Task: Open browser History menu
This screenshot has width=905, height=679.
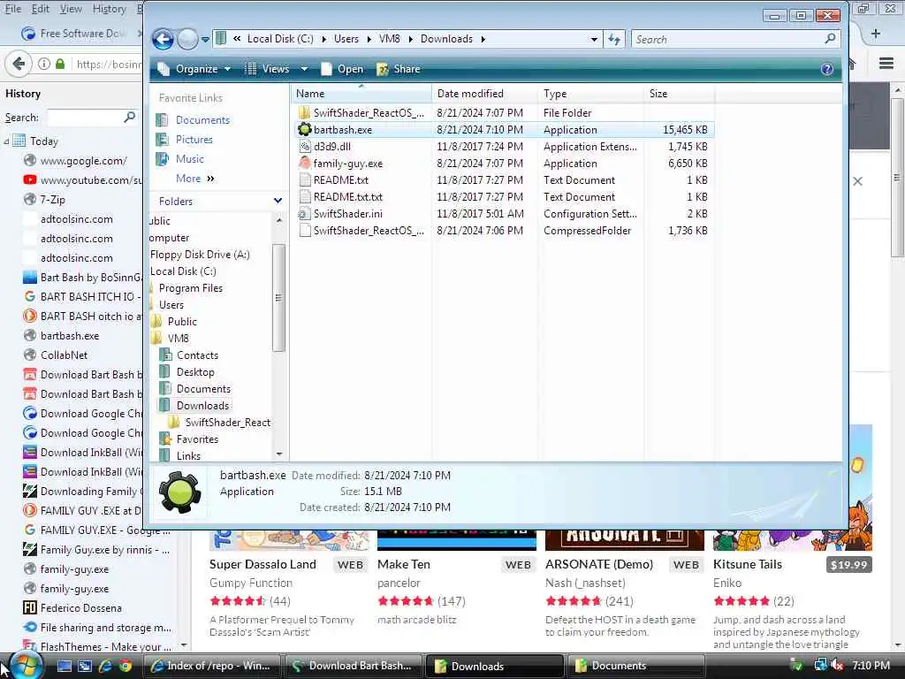Action: [x=109, y=9]
